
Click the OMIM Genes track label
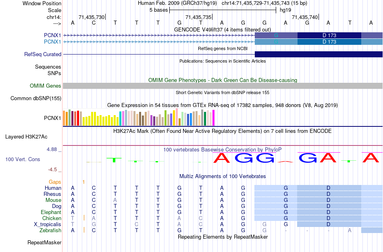point(46,86)
